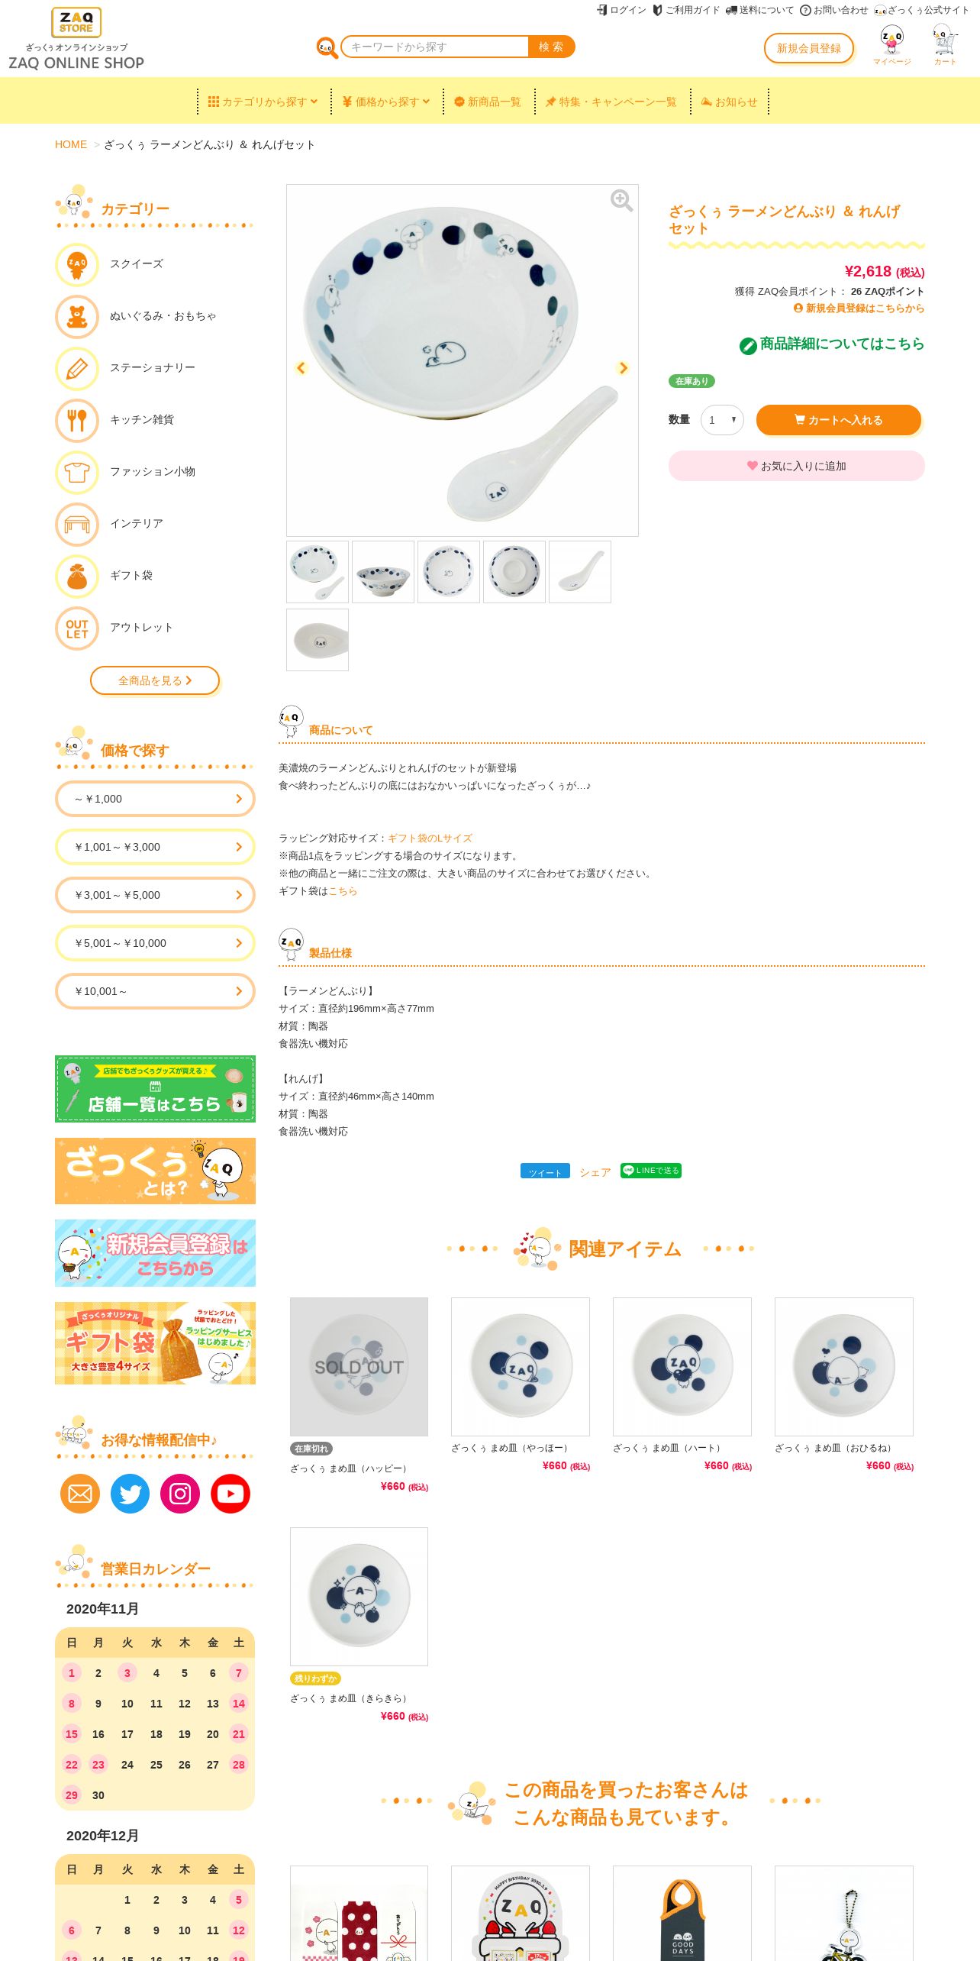
Task: Open the YouTube social icon
Action: pos(230,1493)
